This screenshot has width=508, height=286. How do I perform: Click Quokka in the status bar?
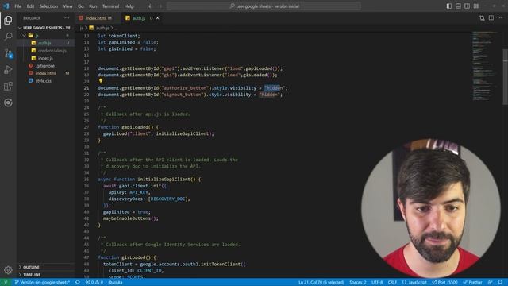pyautogui.click(x=115, y=282)
